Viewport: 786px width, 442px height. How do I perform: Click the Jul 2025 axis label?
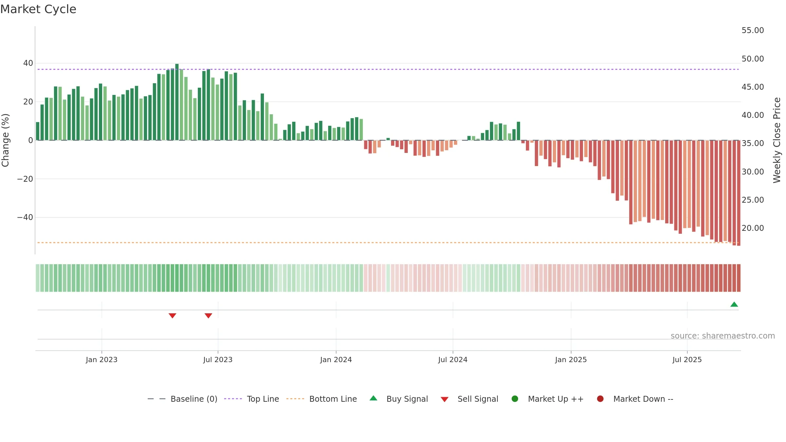[687, 359]
